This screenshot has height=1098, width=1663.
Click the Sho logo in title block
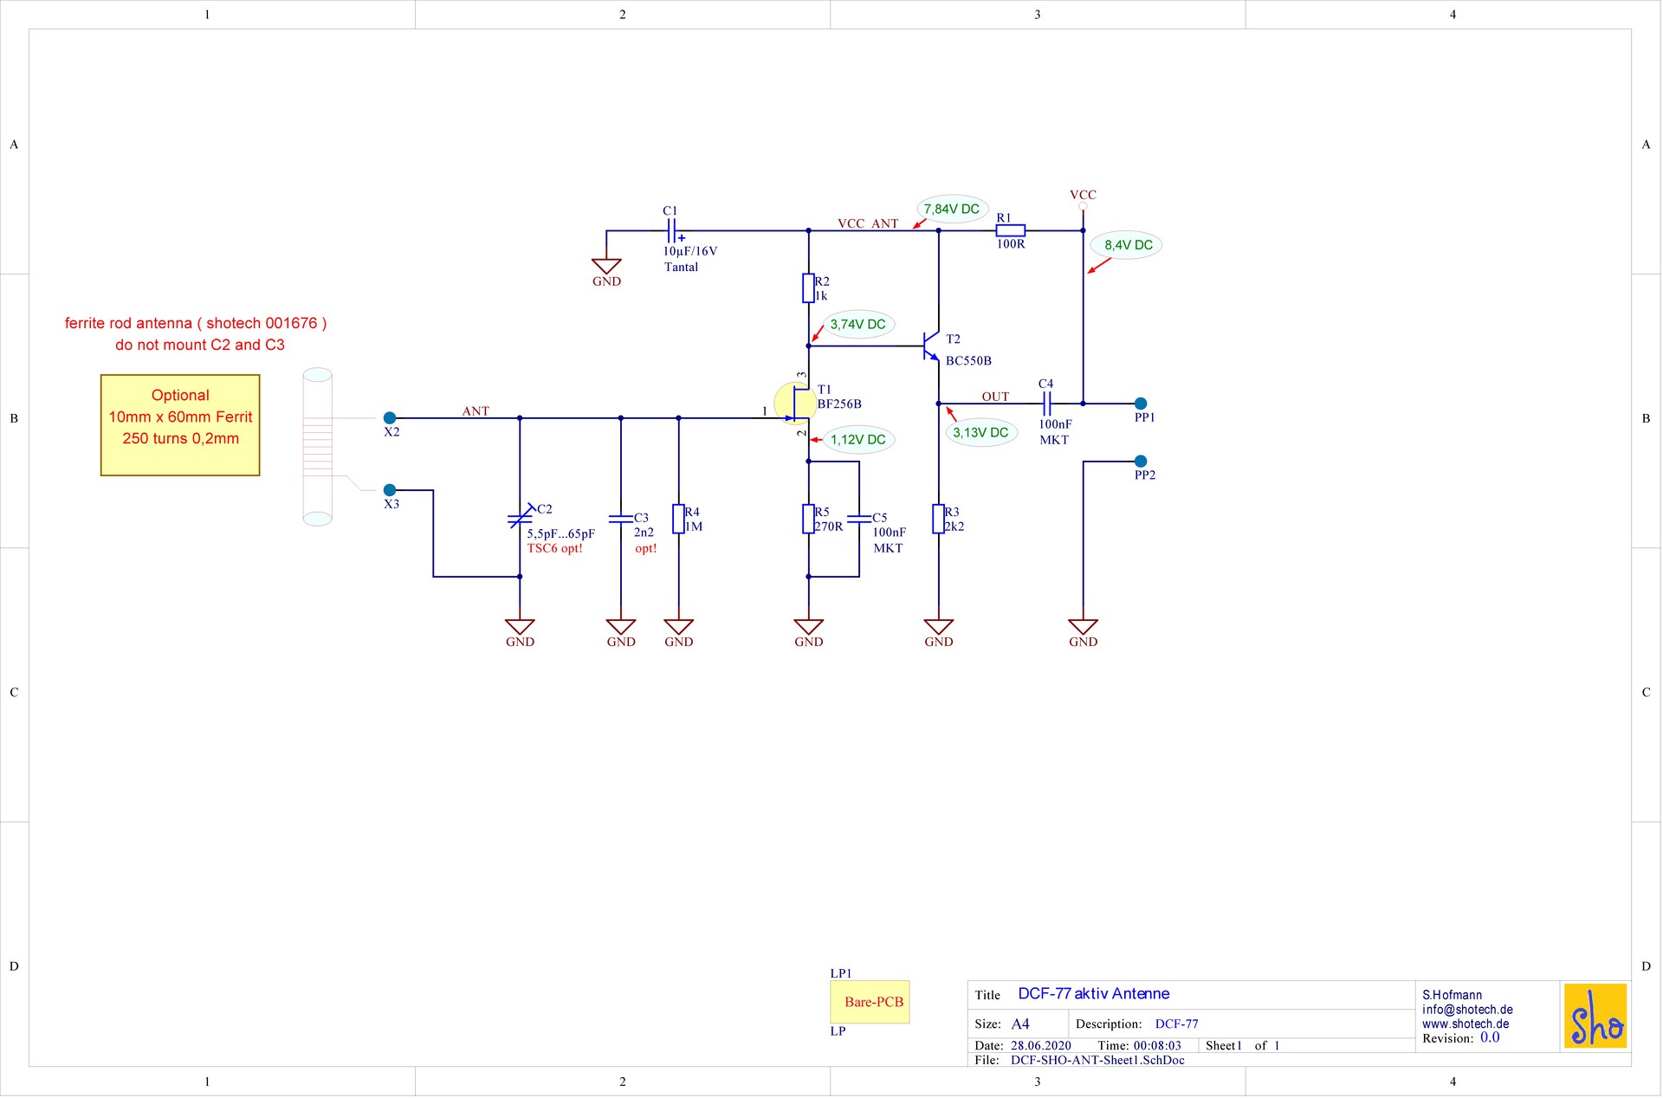pyautogui.click(x=1595, y=1016)
